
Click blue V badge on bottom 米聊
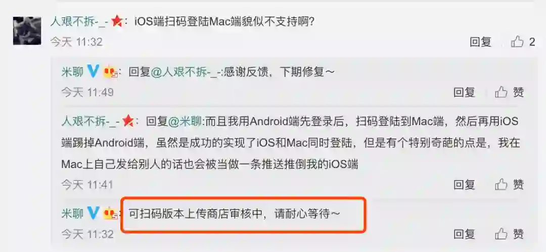tap(93, 213)
